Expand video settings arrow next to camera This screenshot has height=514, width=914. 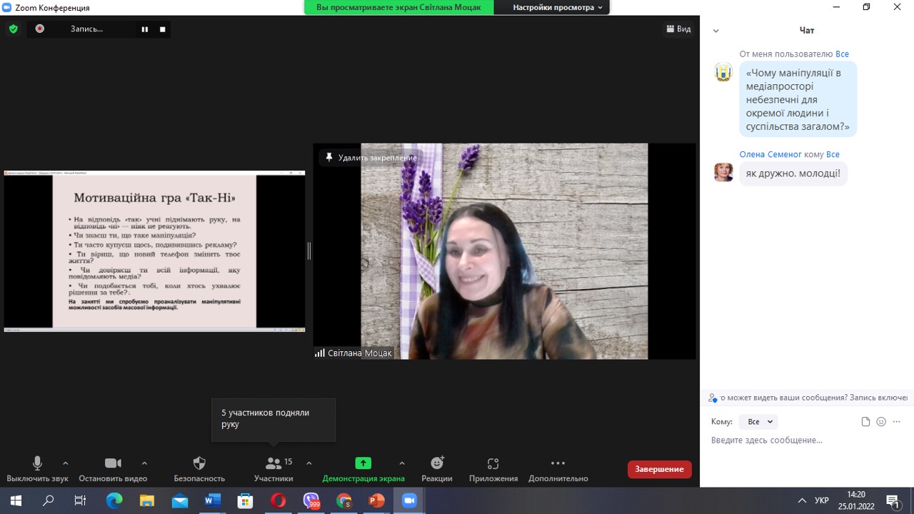pyautogui.click(x=144, y=463)
